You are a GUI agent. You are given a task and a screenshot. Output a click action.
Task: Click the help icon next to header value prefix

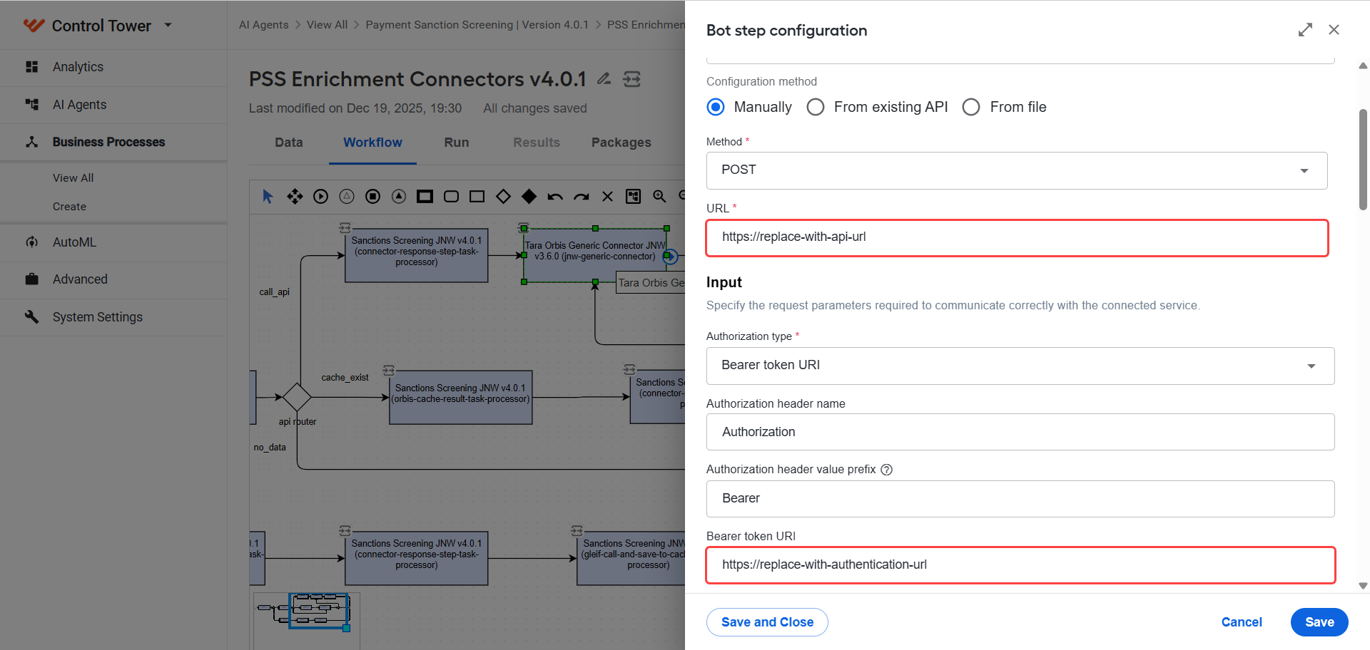click(x=887, y=470)
